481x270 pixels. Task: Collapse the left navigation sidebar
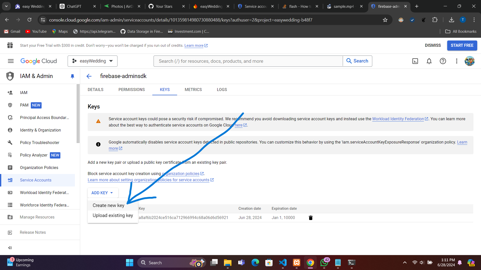[10, 248]
